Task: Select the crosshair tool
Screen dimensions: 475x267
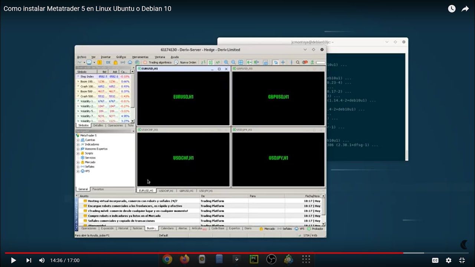Action: 283,62
